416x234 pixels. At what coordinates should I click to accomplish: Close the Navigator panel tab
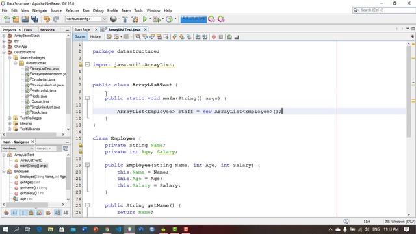coord(32,142)
